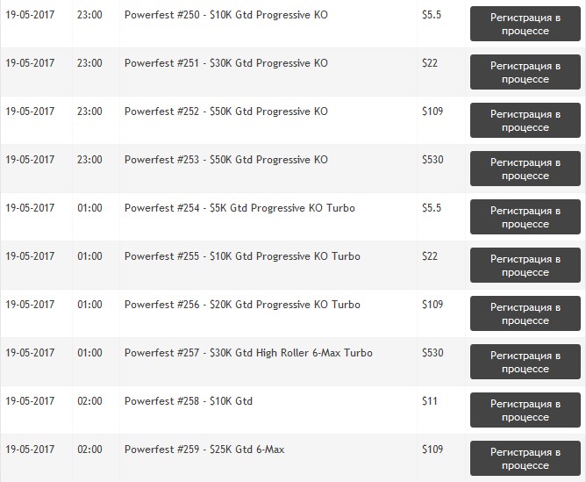Click 02:00 start time of Powerfest #258
The height and width of the screenshot is (482, 586).
point(89,401)
